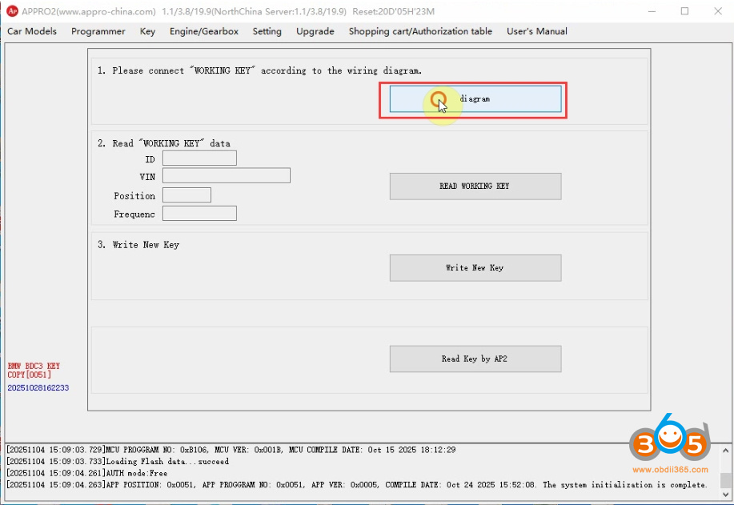Open the Programmer menu
Image resolution: width=734 pixels, height=505 pixels.
click(98, 31)
